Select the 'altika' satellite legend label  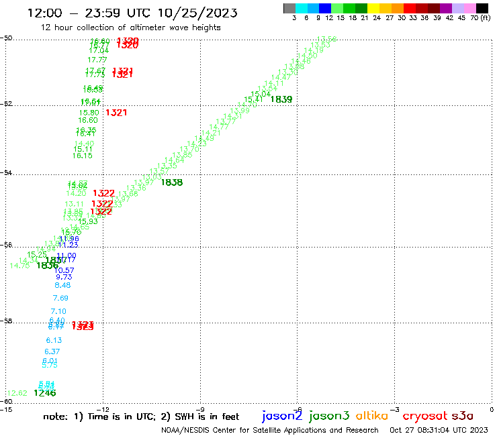pyautogui.click(x=371, y=415)
